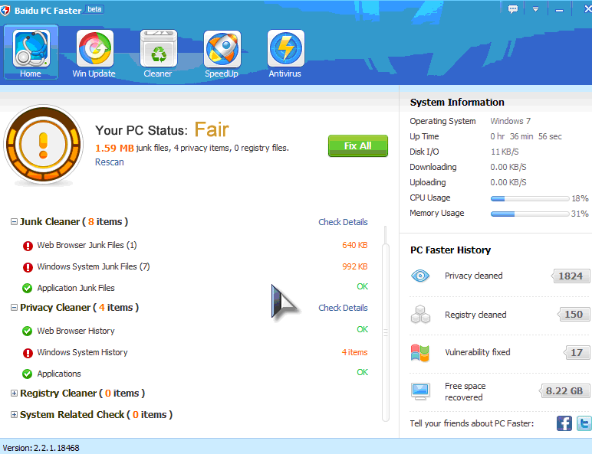Open the title bar dropdown menu arrow
Screen dimensions: 592x454
(x=535, y=9)
